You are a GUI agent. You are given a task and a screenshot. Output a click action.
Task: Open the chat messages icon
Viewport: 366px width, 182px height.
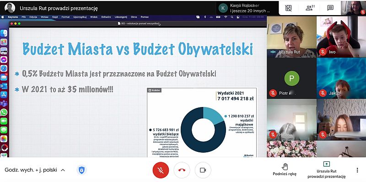click(330, 8)
